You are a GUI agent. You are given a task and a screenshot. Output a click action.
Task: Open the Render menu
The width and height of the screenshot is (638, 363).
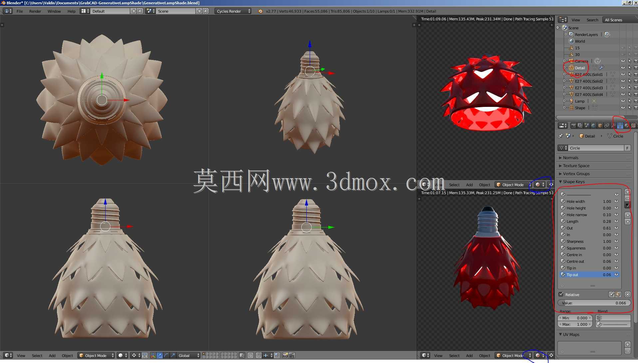35,11
